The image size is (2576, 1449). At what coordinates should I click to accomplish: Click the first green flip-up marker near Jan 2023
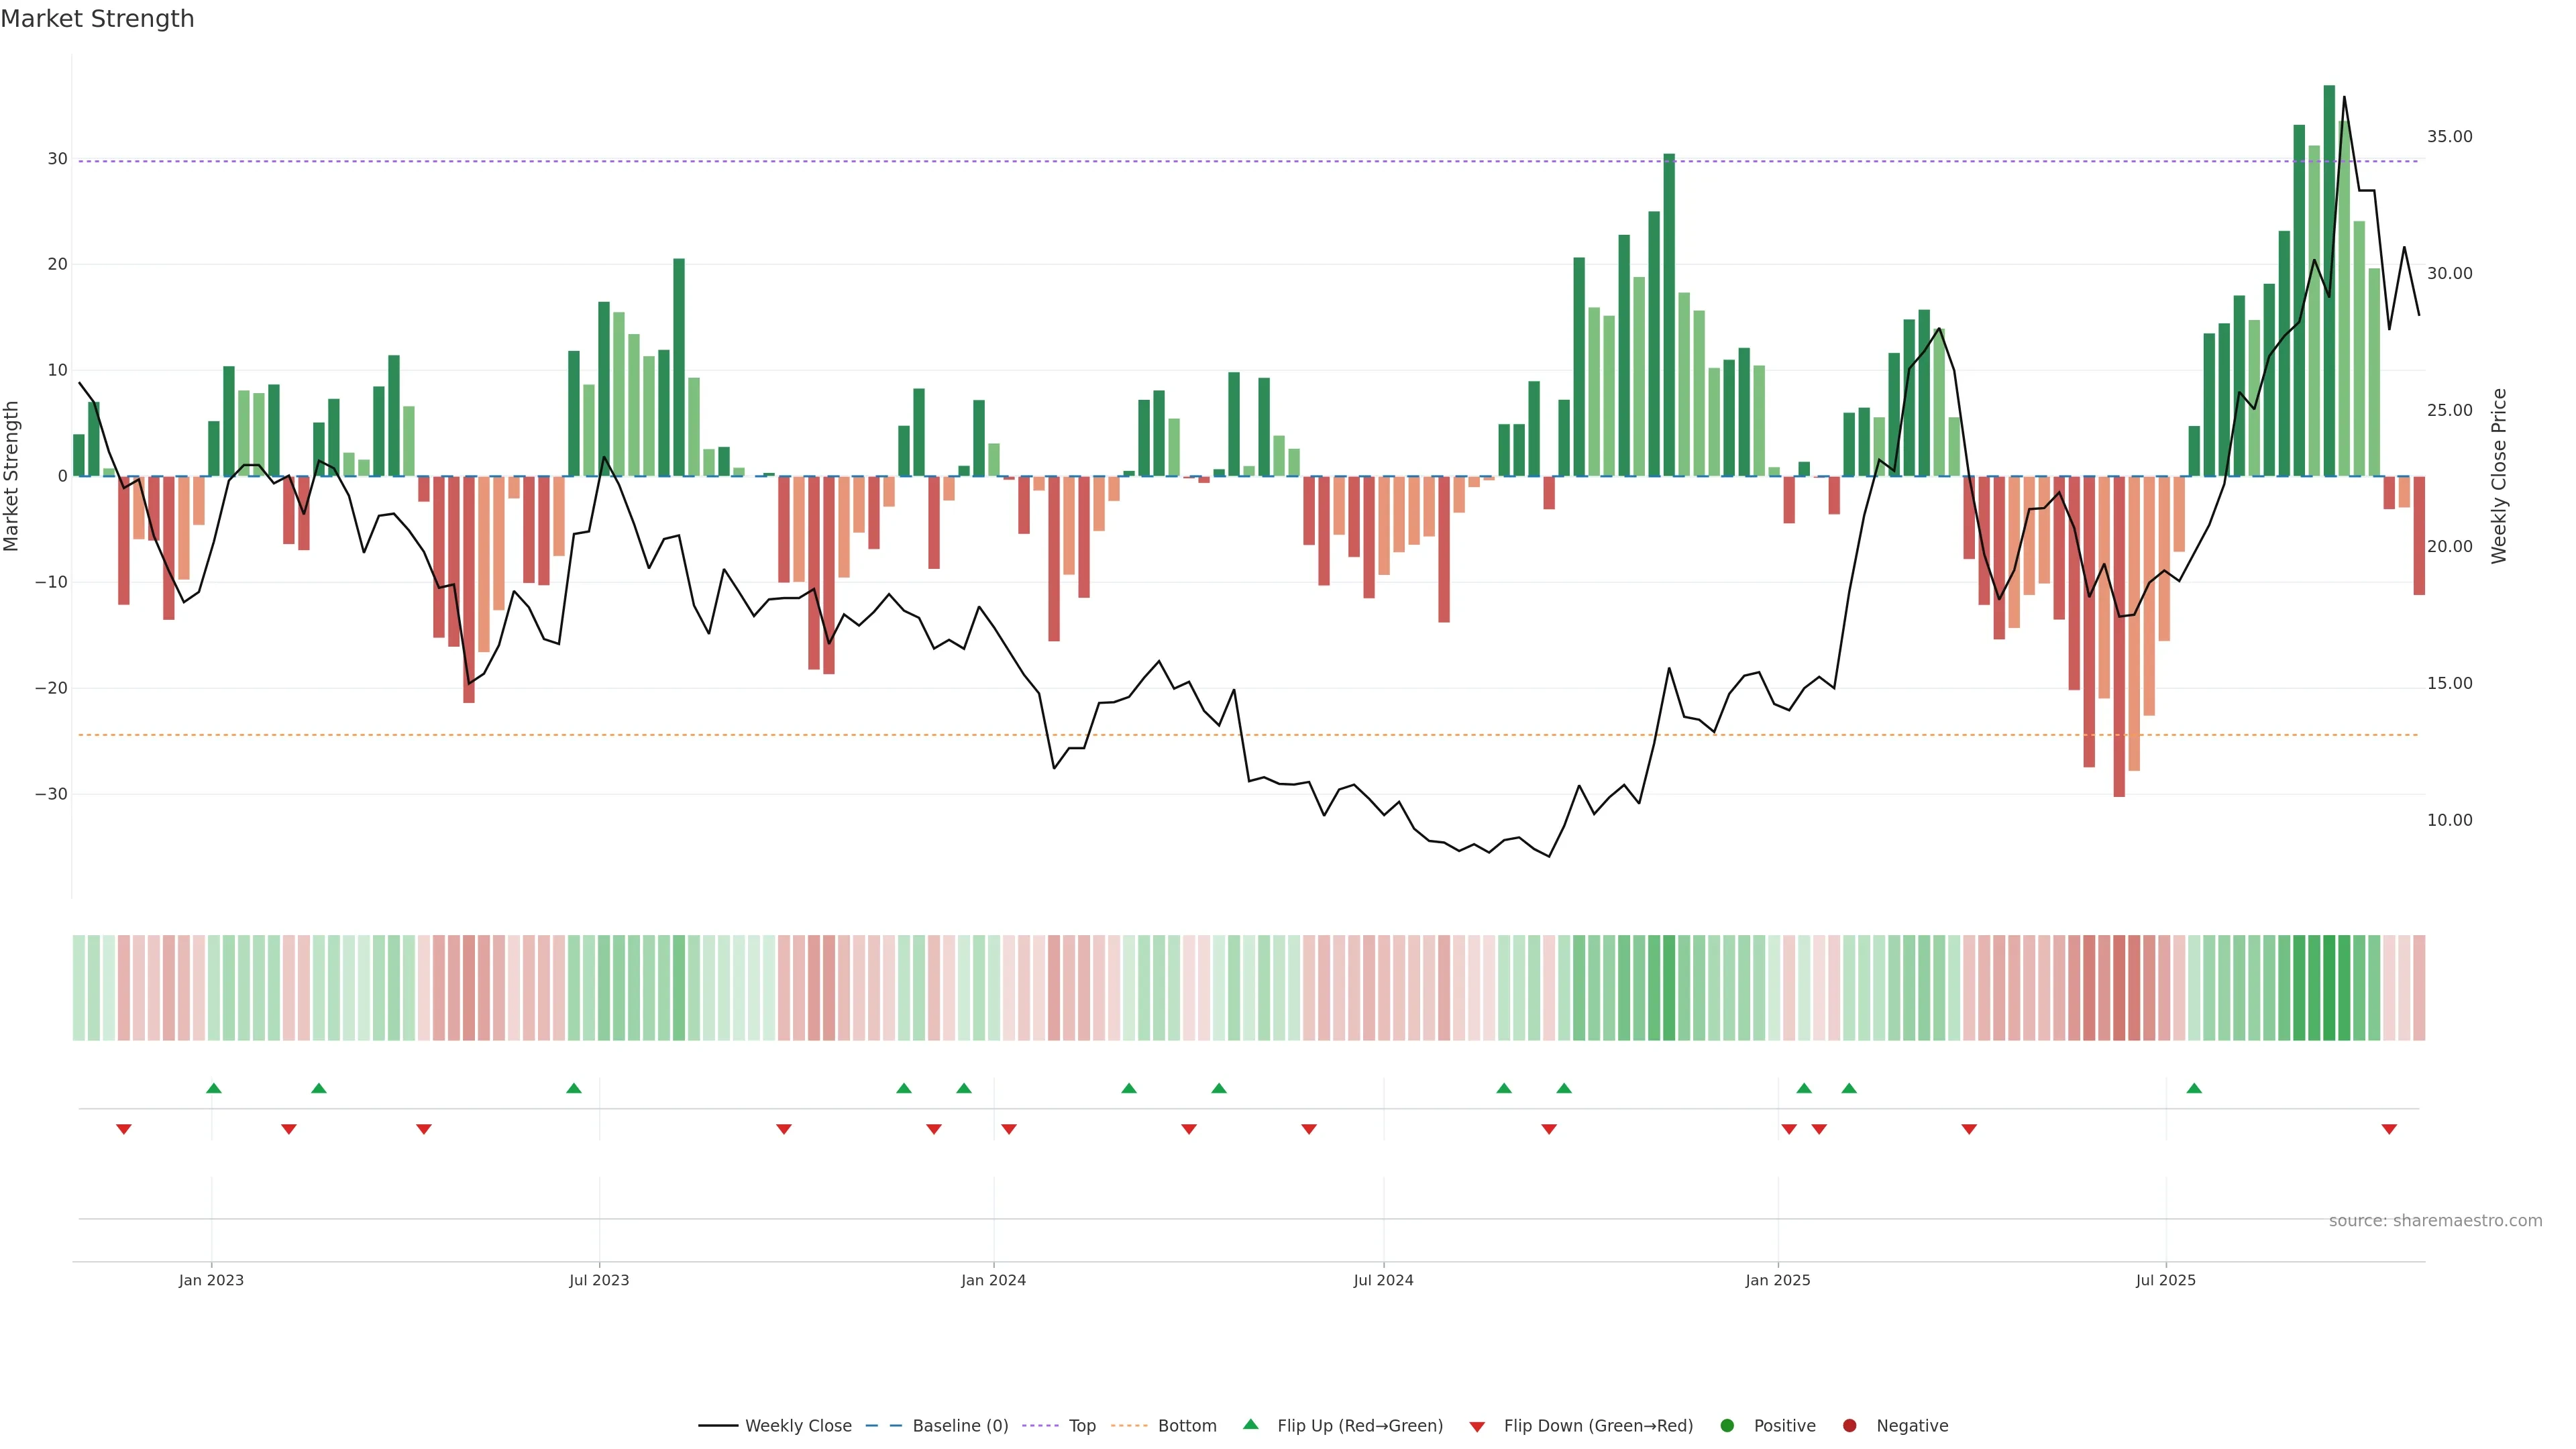point(213,1088)
